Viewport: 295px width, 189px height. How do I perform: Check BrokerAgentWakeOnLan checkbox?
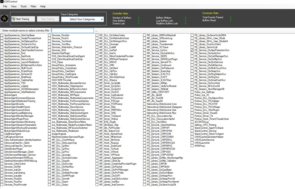(2, 131)
